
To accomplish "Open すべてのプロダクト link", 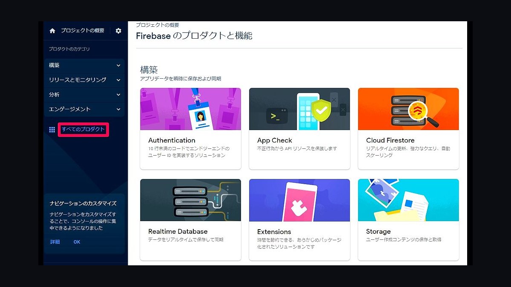I will (83, 129).
